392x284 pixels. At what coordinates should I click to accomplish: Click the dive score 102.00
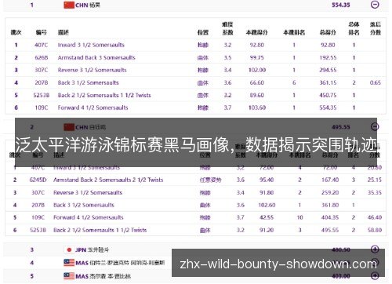(257, 70)
